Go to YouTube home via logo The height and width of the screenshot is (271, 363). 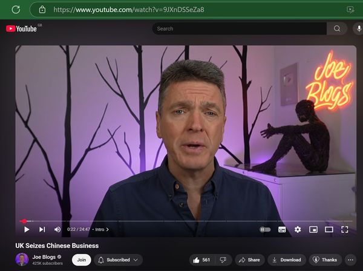pyautogui.click(x=21, y=28)
